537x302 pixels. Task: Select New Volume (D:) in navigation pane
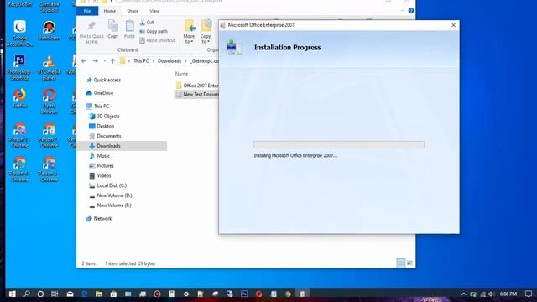point(114,195)
